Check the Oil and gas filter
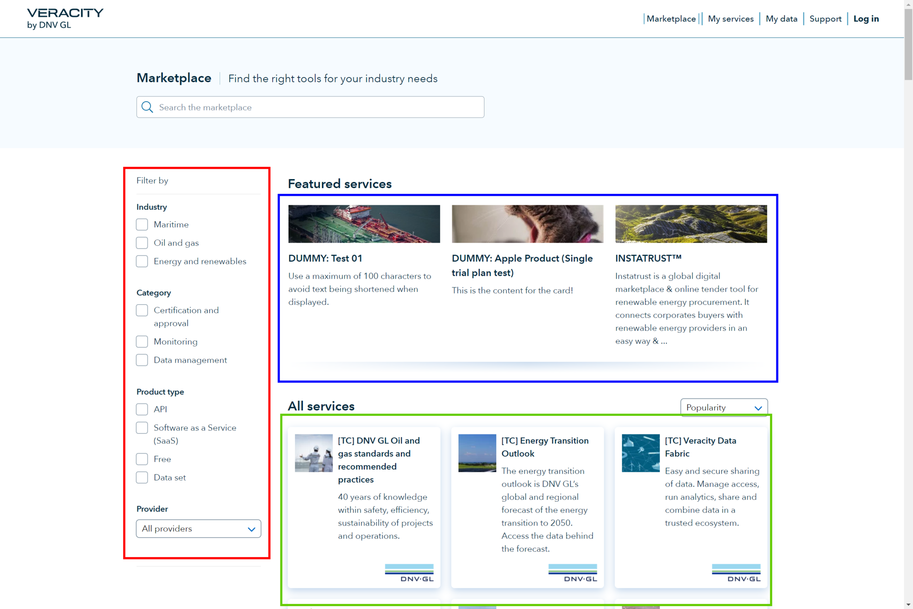The image size is (913, 609). (x=142, y=243)
